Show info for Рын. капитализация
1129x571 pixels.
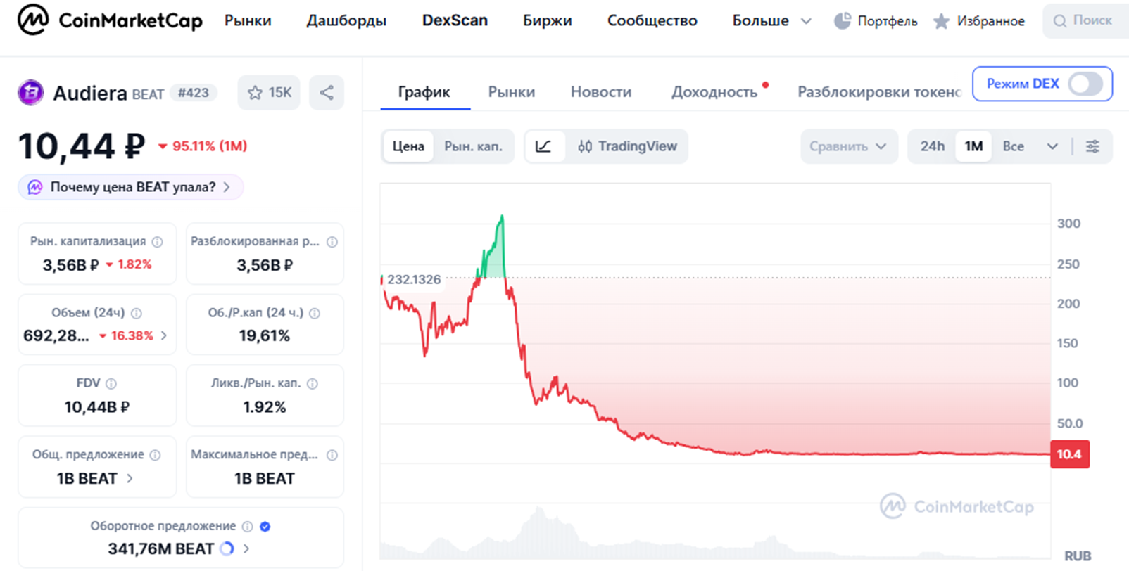tap(158, 242)
